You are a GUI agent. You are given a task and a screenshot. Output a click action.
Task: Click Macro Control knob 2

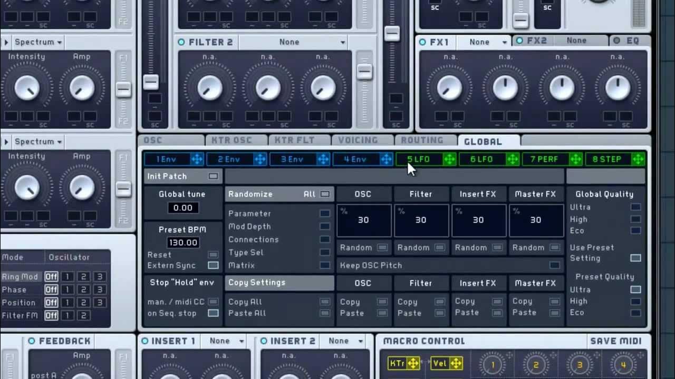pos(536,365)
